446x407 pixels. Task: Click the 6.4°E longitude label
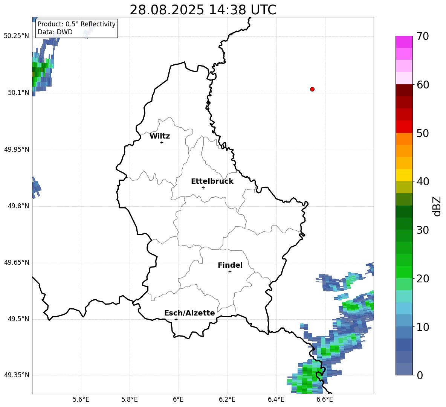click(276, 399)
